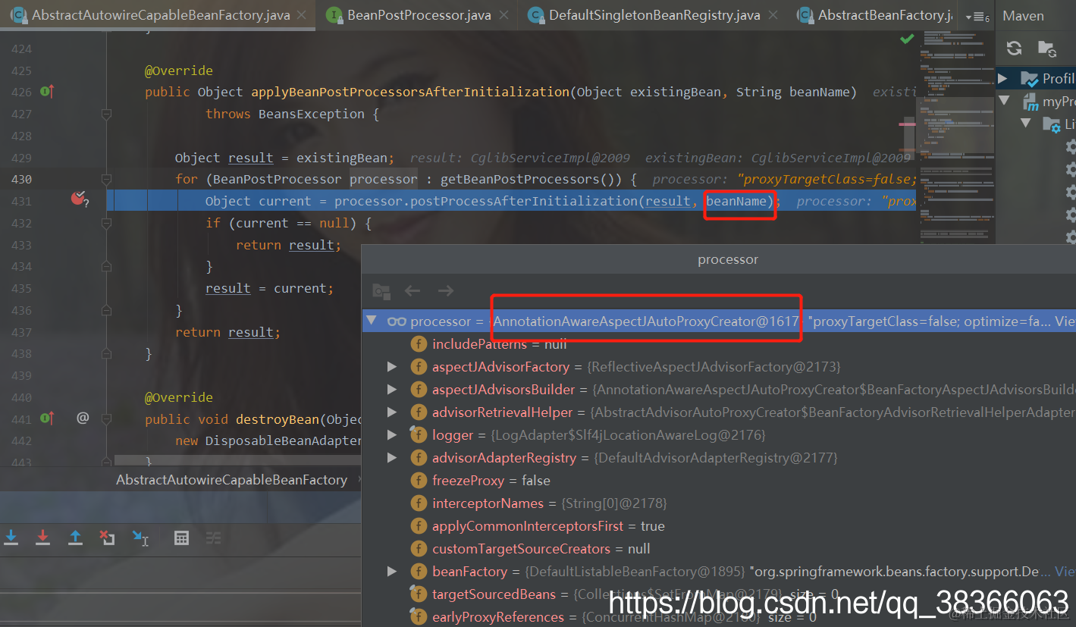Image resolution: width=1076 pixels, height=627 pixels.
Task: Toggle code folding at line 436
Action: tap(106, 310)
